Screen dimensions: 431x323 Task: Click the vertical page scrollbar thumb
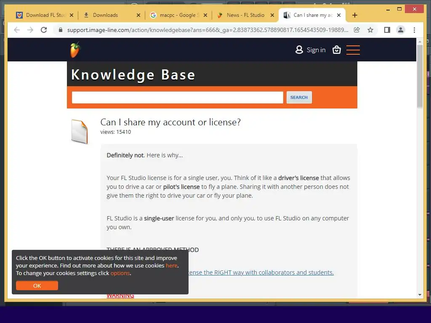click(420, 76)
